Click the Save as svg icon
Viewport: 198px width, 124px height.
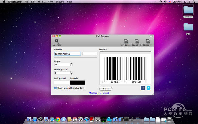click(147, 41)
